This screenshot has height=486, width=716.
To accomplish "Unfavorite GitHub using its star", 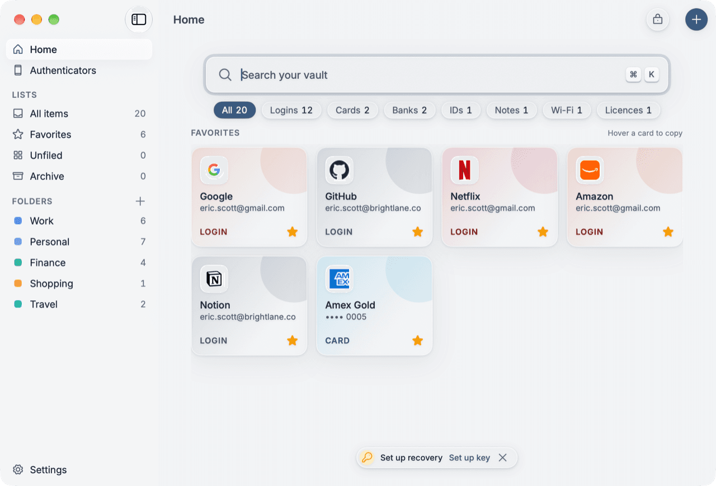I will pyautogui.click(x=418, y=232).
